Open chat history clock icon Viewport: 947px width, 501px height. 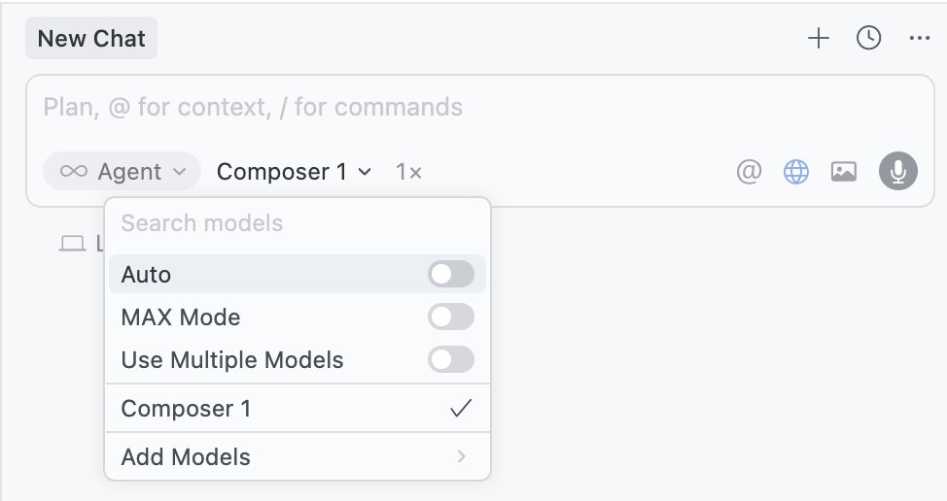click(868, 39)
